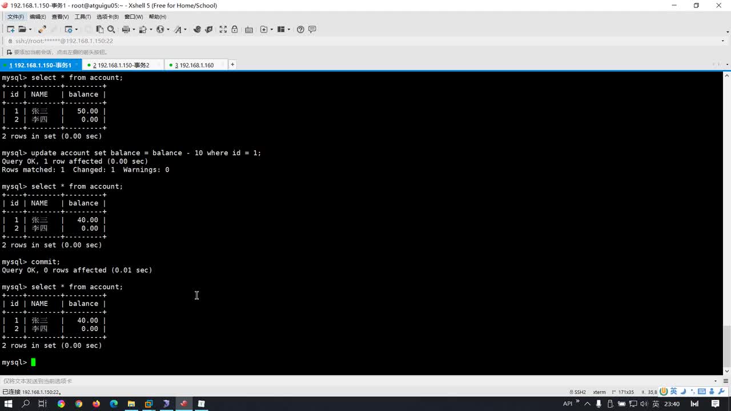Click the moon icon in IME toolbar
The height and width of the screenshot is (411, 731).
coord(683,392)
